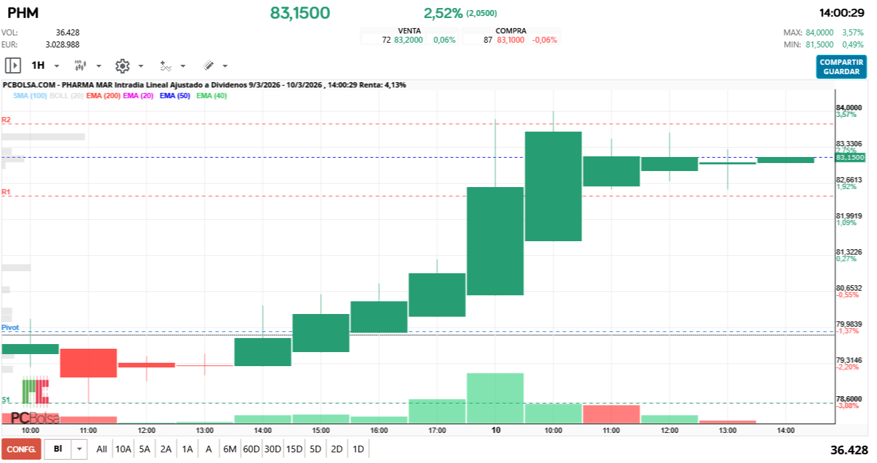Select the 30D time range
Viewport: 877px width, 463px height.
[x=273, y=449]
